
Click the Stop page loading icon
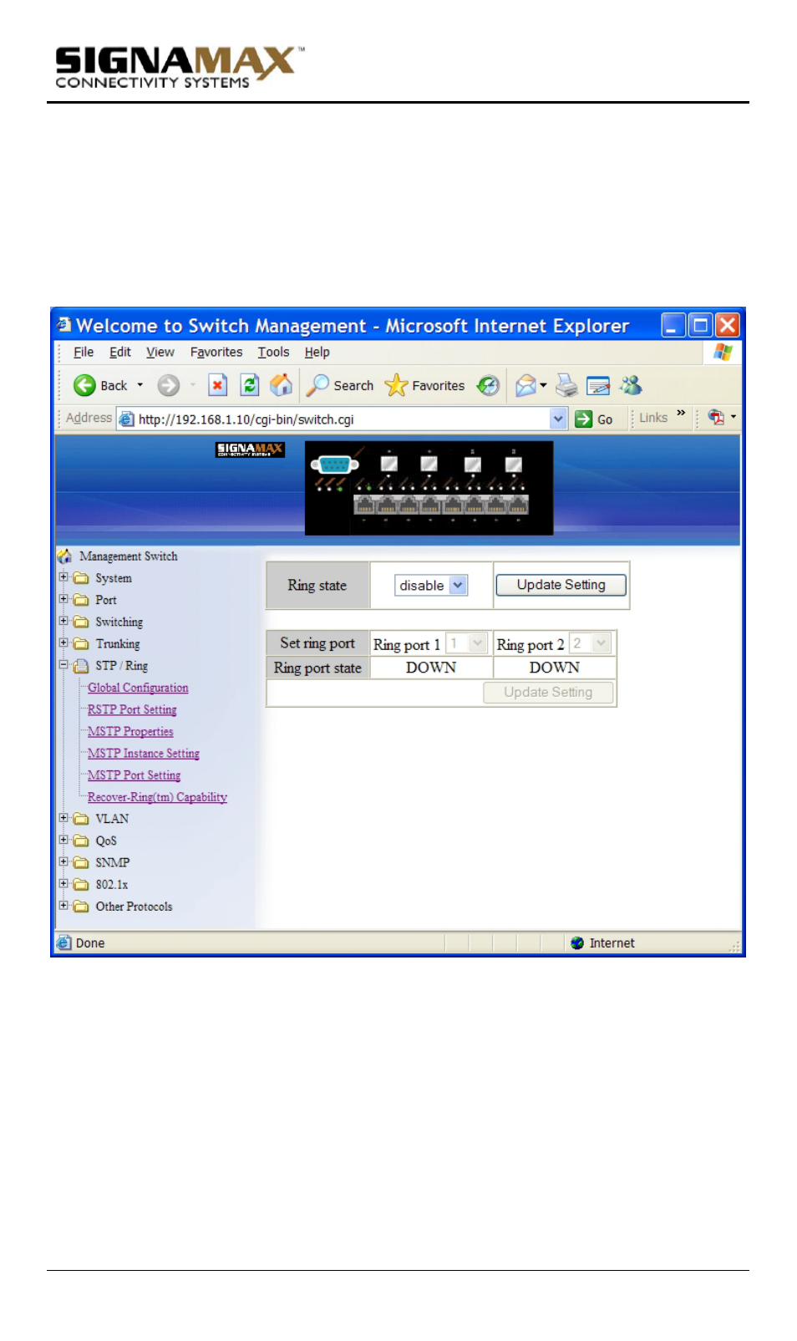pos(218,385)
